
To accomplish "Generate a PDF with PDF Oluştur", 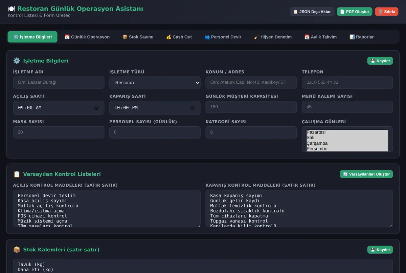I will tap(355, 12).
